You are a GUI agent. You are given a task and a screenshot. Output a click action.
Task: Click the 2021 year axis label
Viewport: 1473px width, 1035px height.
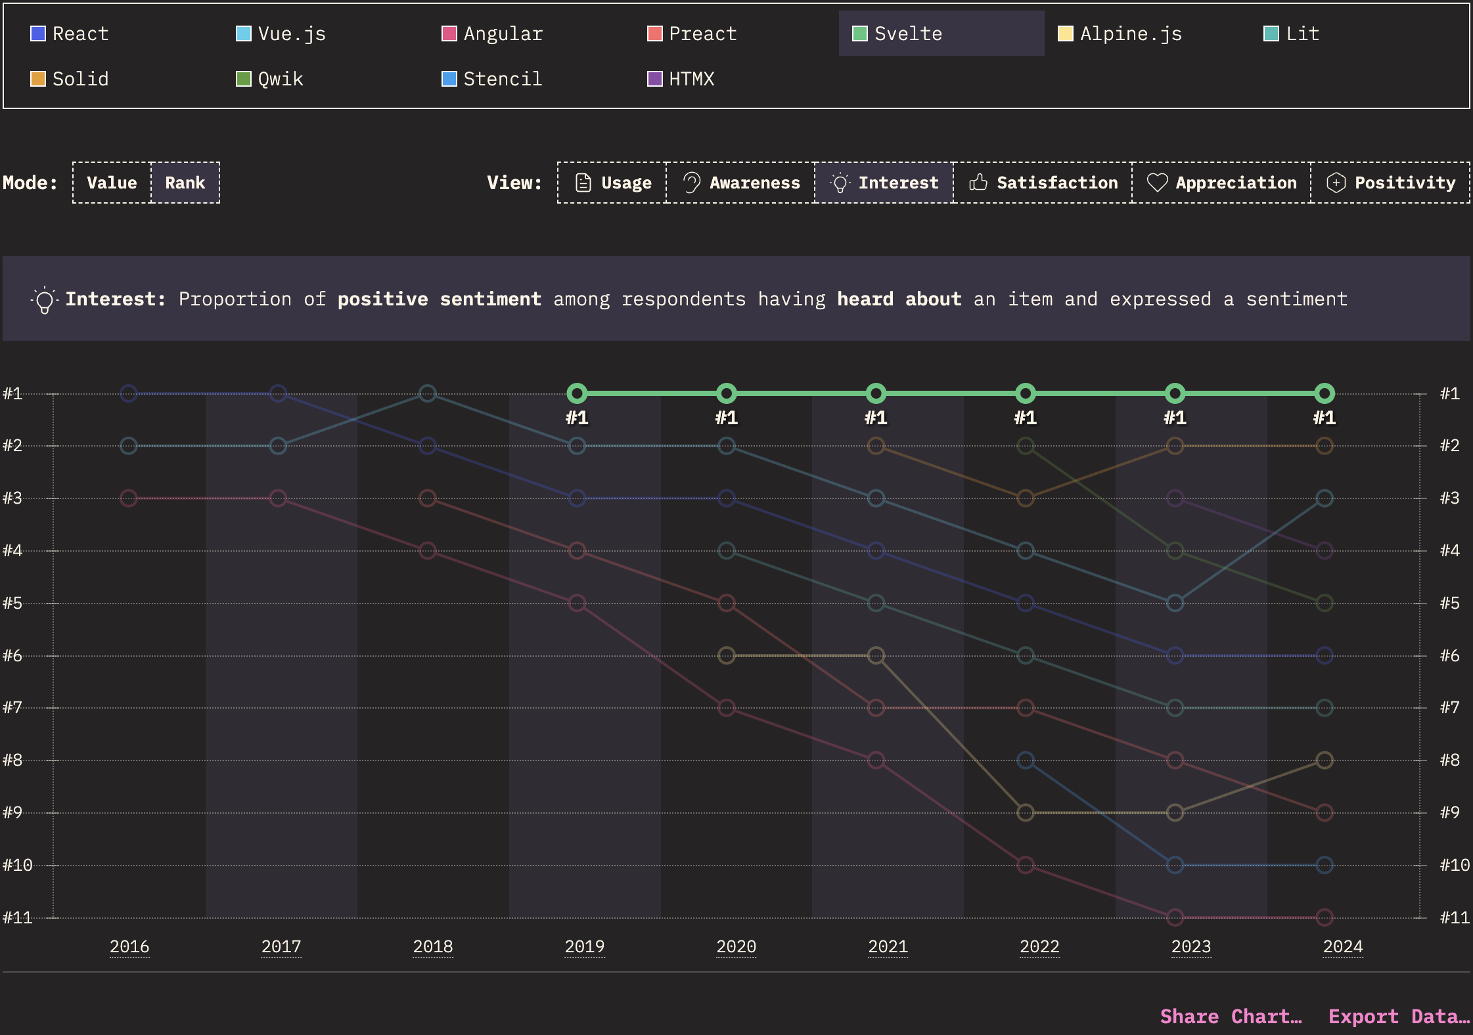click(888, 946)
